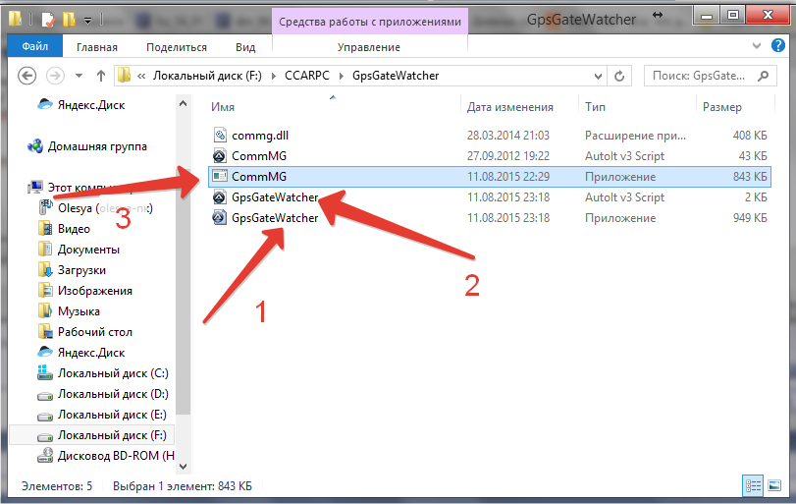
Task: Open the Изображения folder
Action: tap(94, 291)
